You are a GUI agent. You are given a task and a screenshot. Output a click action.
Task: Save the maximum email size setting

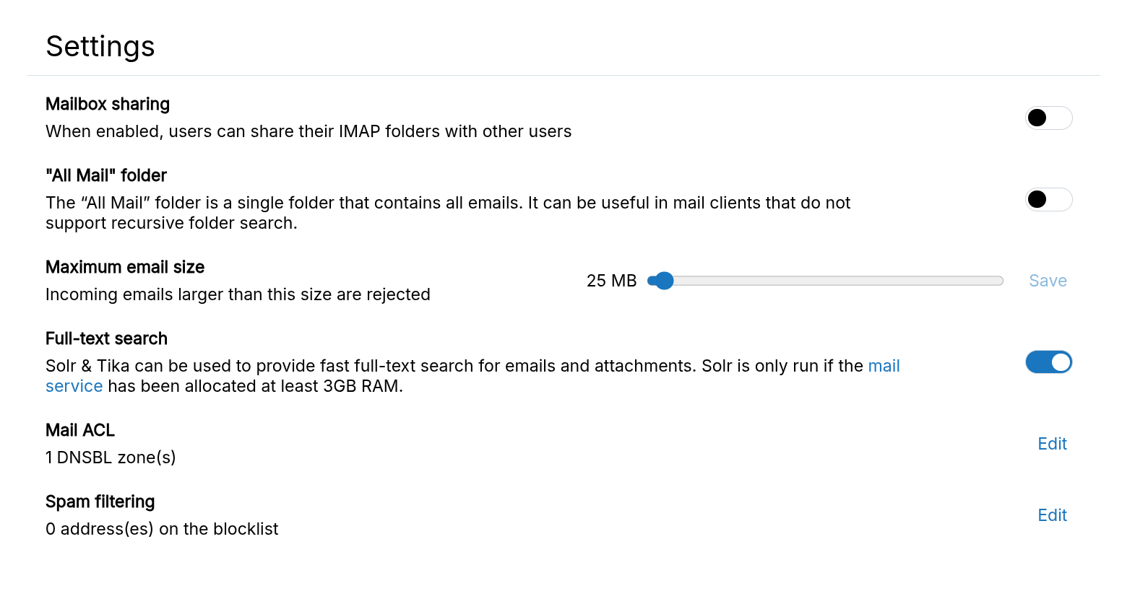[1047, 281]
